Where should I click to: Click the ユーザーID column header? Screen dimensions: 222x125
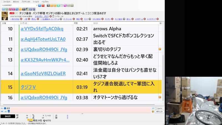pos(23,23)
